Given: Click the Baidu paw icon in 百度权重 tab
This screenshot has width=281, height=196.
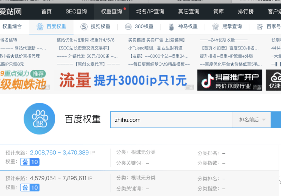Looking at the screenshot, I should (40, 27).
